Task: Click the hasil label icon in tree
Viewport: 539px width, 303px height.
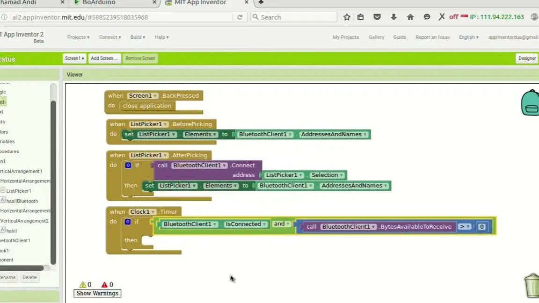Action: [3, 230]
